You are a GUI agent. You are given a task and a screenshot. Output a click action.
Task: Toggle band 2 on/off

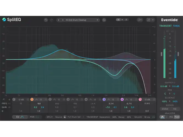tap(50, 99)
